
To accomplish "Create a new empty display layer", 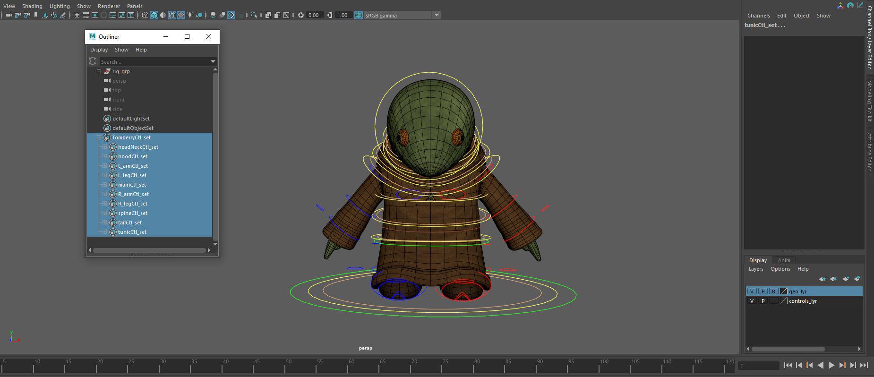I will [x=846, y=279].
